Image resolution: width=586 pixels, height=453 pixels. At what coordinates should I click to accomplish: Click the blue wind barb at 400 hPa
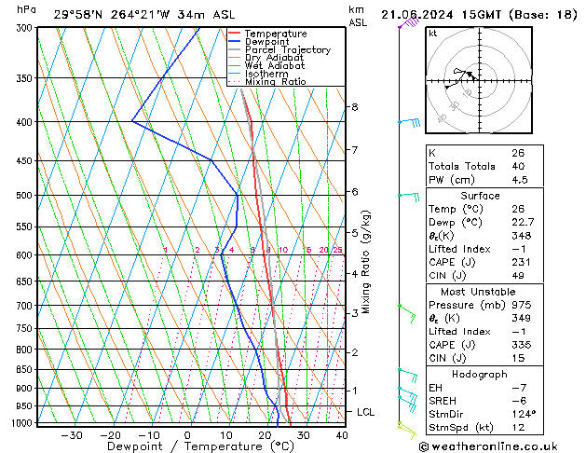tap(409, 122)
